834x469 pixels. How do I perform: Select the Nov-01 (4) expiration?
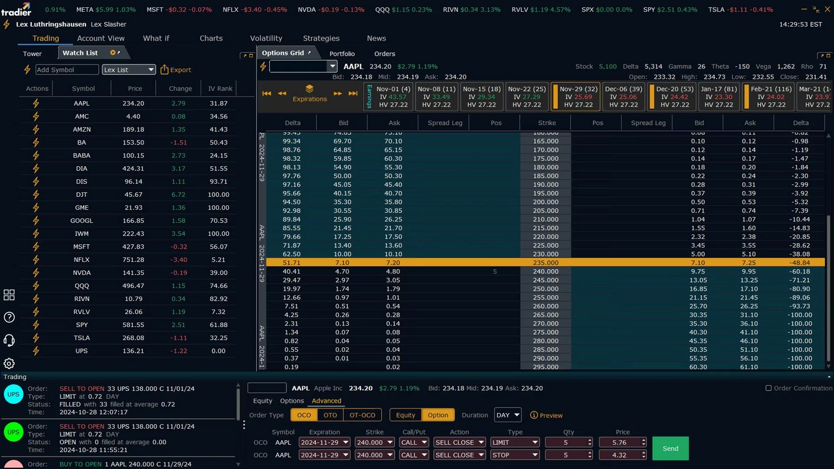[388, 96]
